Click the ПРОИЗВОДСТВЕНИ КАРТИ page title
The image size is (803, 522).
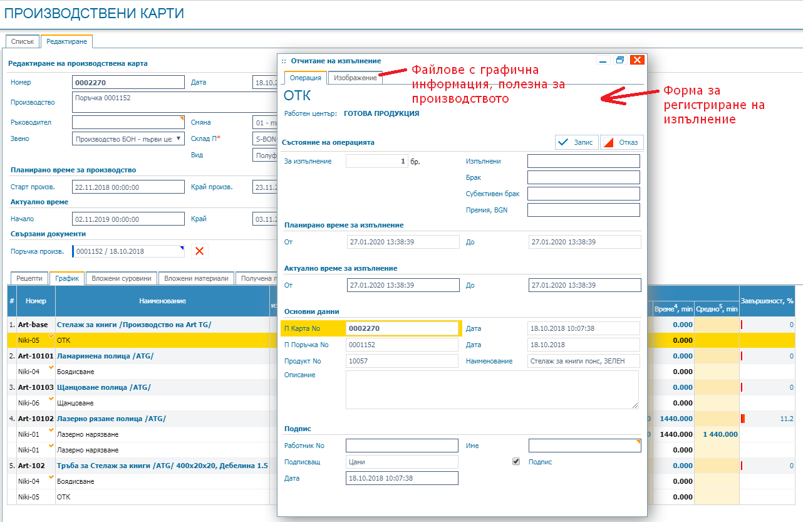click(x=95, y=13)
